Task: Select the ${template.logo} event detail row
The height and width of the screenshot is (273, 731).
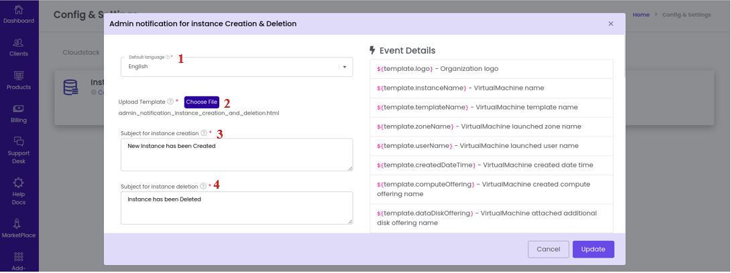Action: coord(492,69)
